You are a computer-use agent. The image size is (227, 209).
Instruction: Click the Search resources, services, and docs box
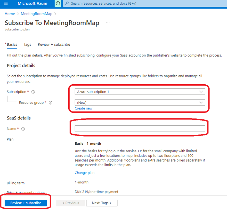[145, 3]
